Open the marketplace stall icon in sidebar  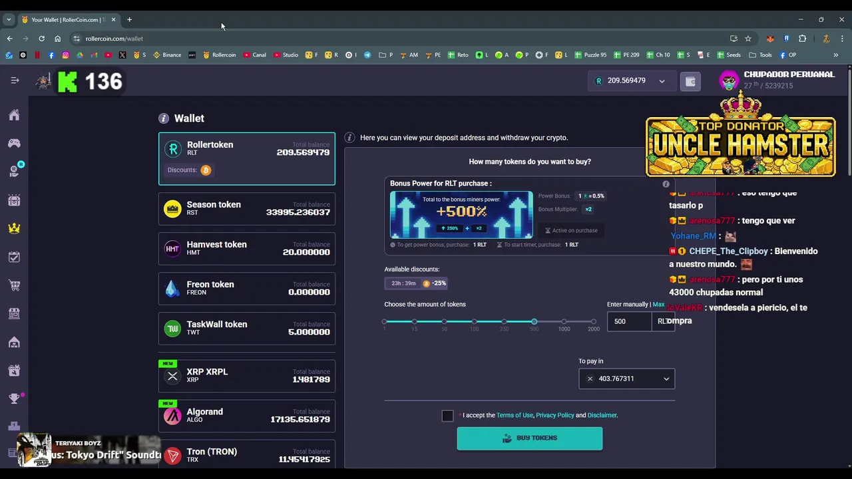click(x=14, y=313)
